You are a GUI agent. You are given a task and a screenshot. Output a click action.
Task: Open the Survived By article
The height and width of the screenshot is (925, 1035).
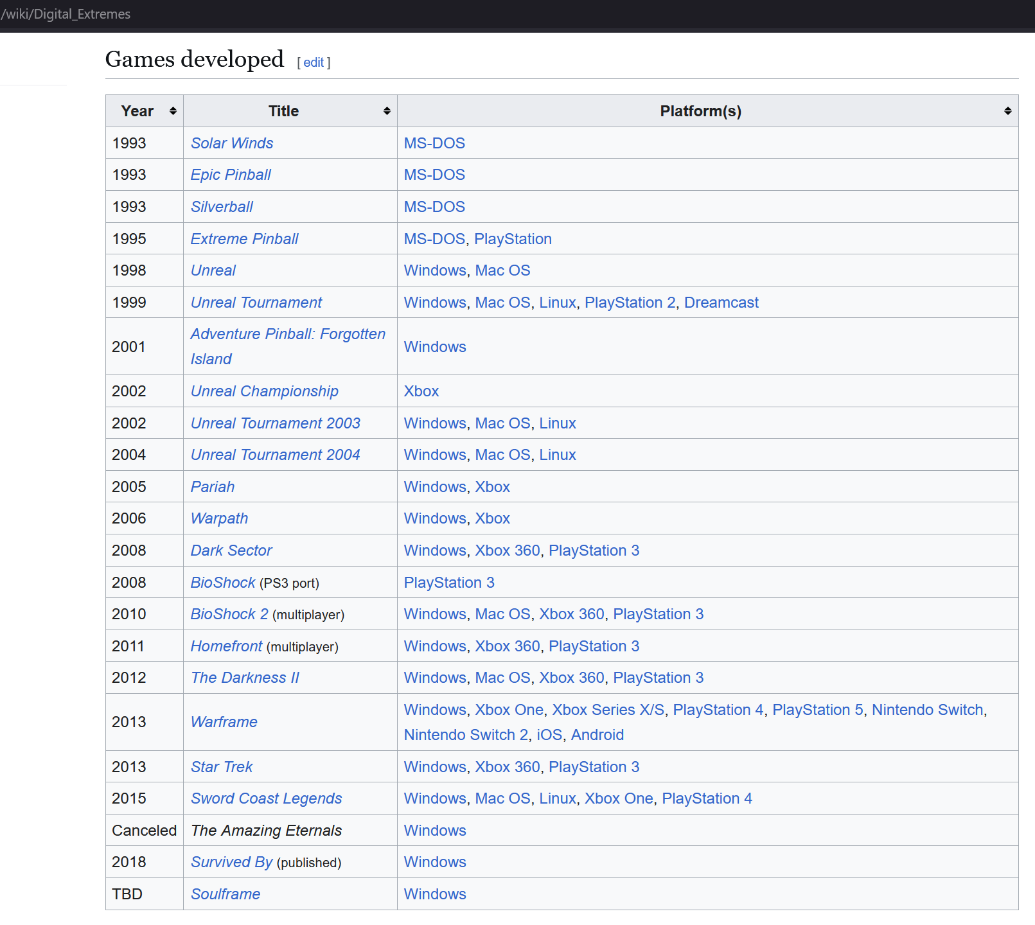[232, 862]
